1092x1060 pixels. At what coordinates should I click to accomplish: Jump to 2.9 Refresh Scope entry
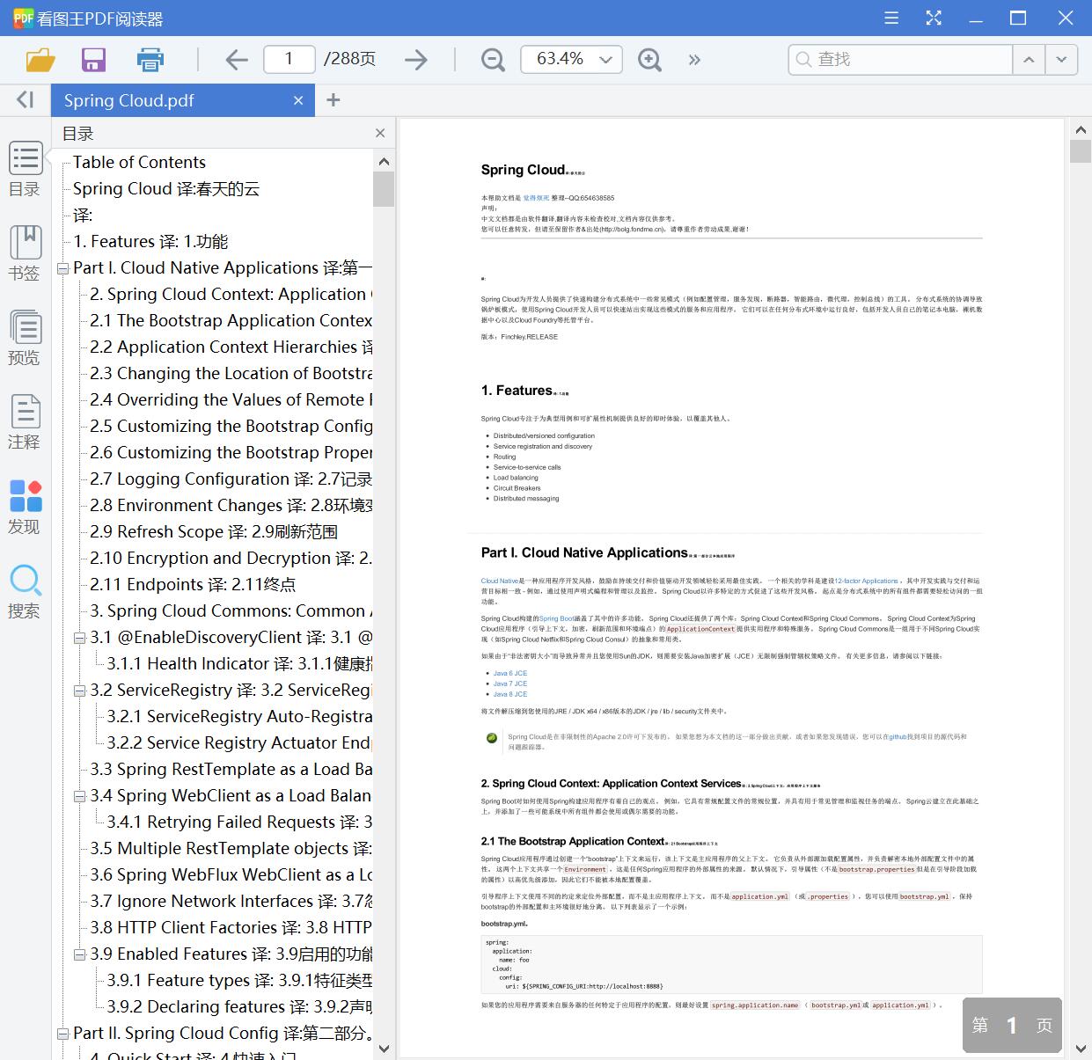[214, 531]
